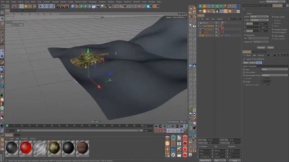Click the orange S icon above Objects tab

[x=205, y=11]
